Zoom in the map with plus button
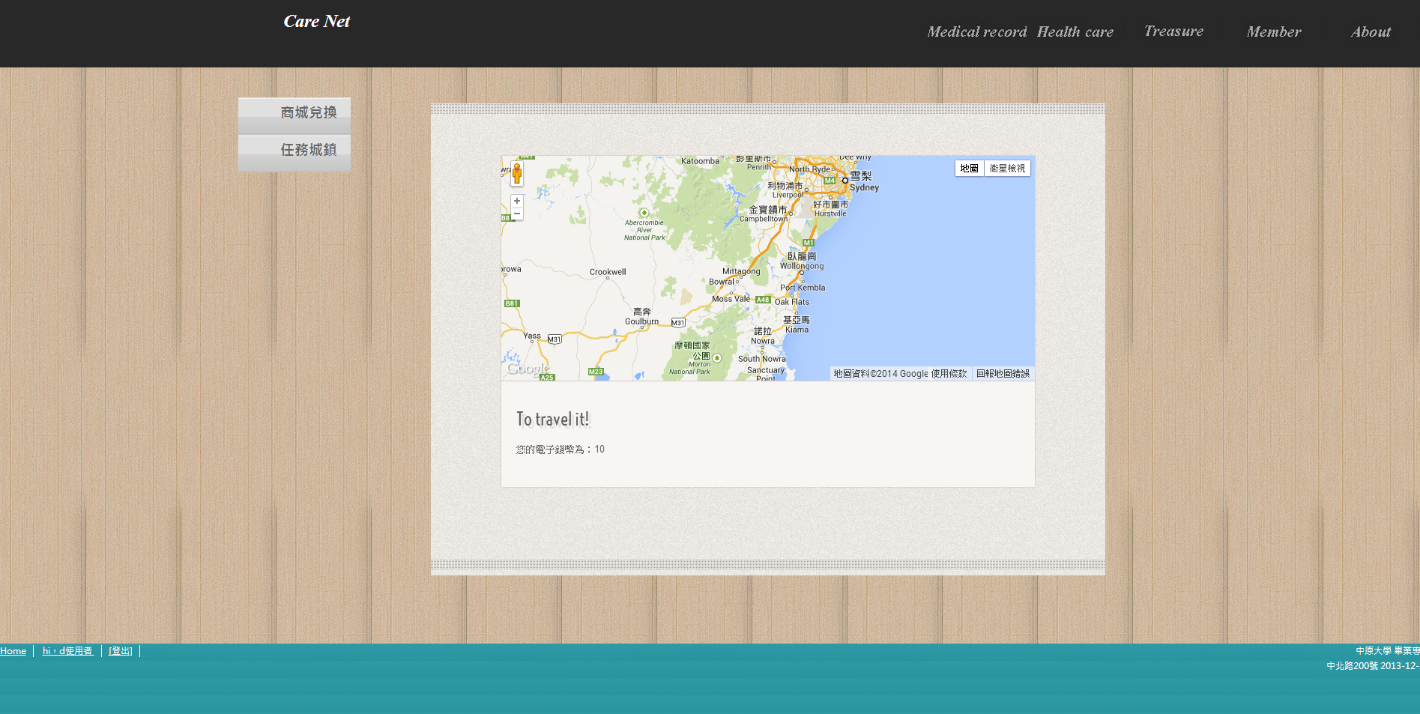1420x714 pixels. coord(517,201)
